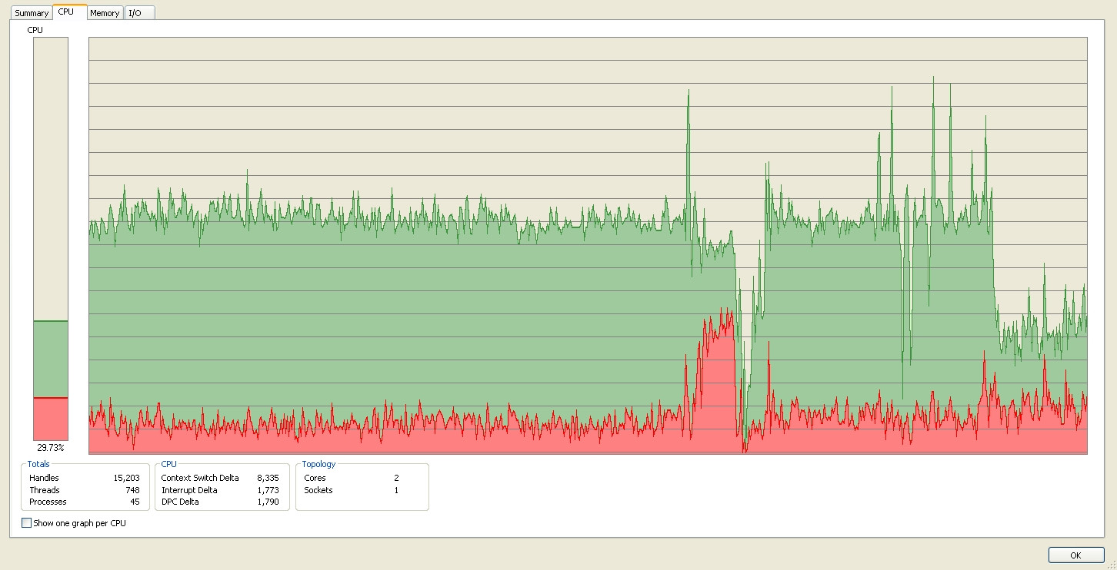Click the Topology group heading
Viewport: 1117px width, 570px height.
pyautogui.click(x=318, y=464)
